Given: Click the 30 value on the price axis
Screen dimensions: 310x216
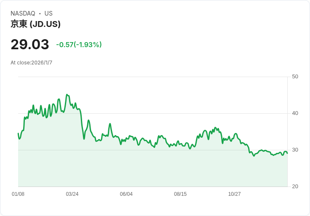Looking at the screenshot, I should click(x=295, y=150).
